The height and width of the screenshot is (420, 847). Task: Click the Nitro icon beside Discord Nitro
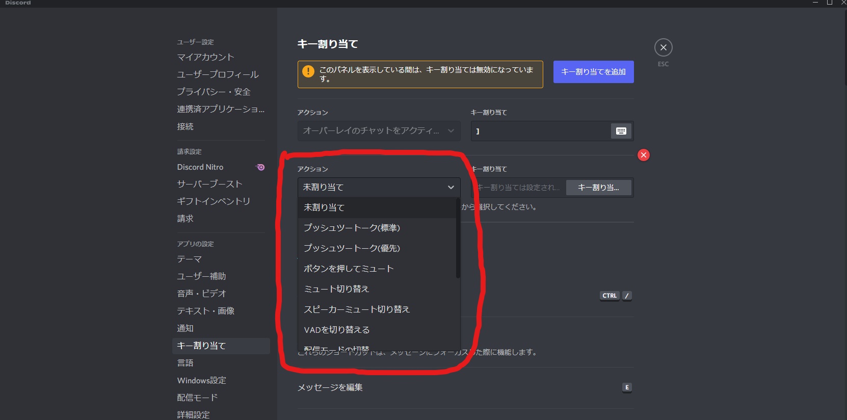coord(260,167)
